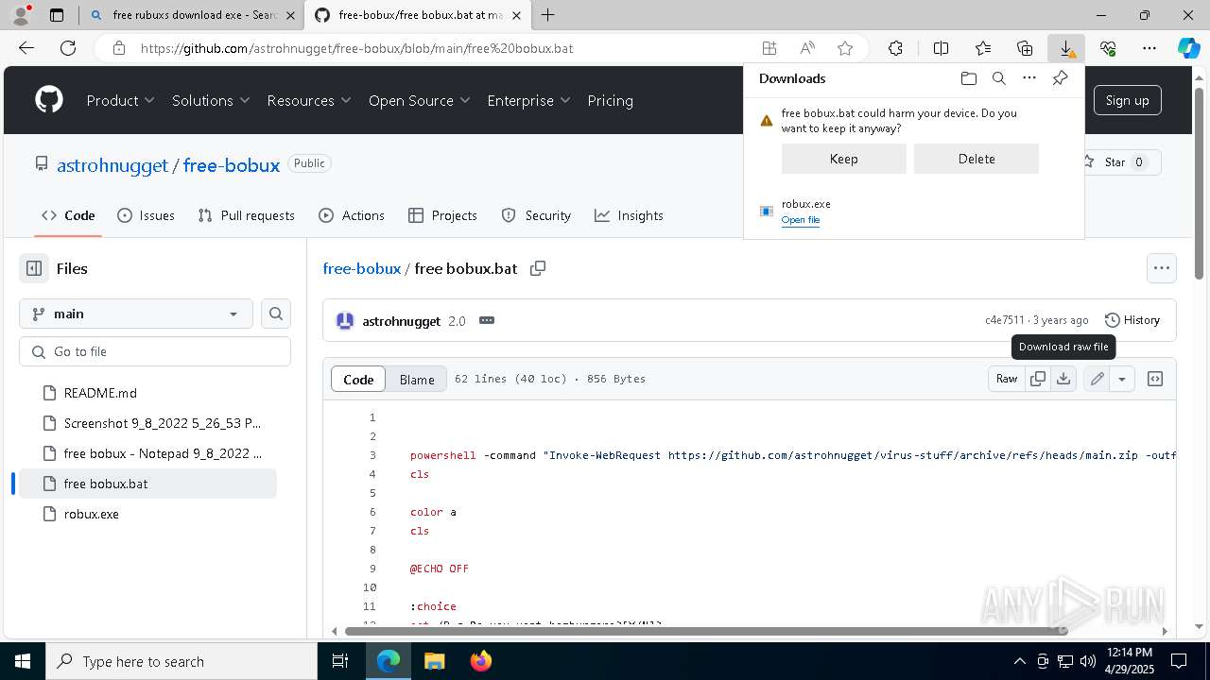This screenshot has width=1210, height=680.
Task: Open the downloads folder icon
Action: tap(968, 78)
